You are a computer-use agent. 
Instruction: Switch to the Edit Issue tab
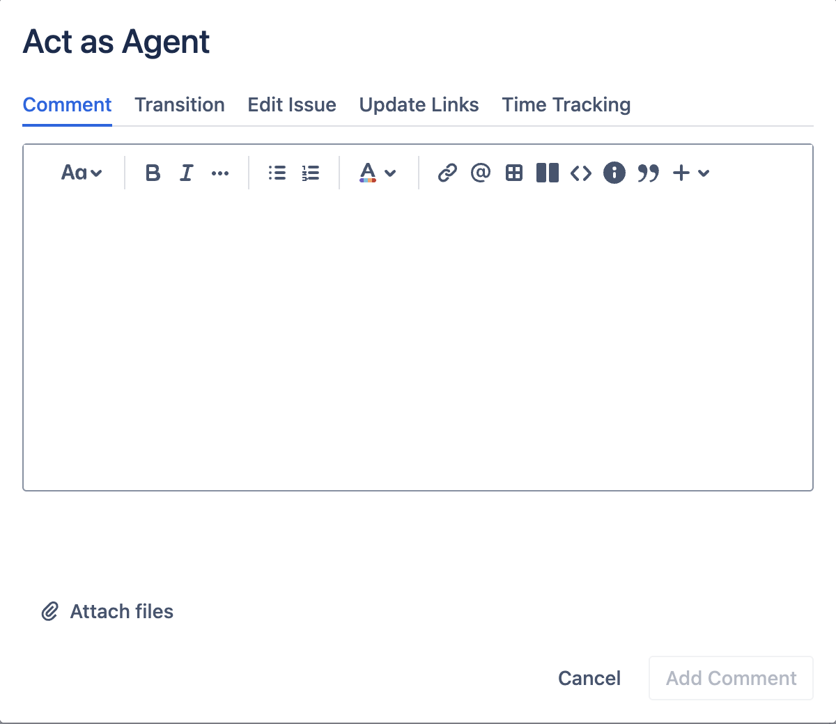click(292, 104)
